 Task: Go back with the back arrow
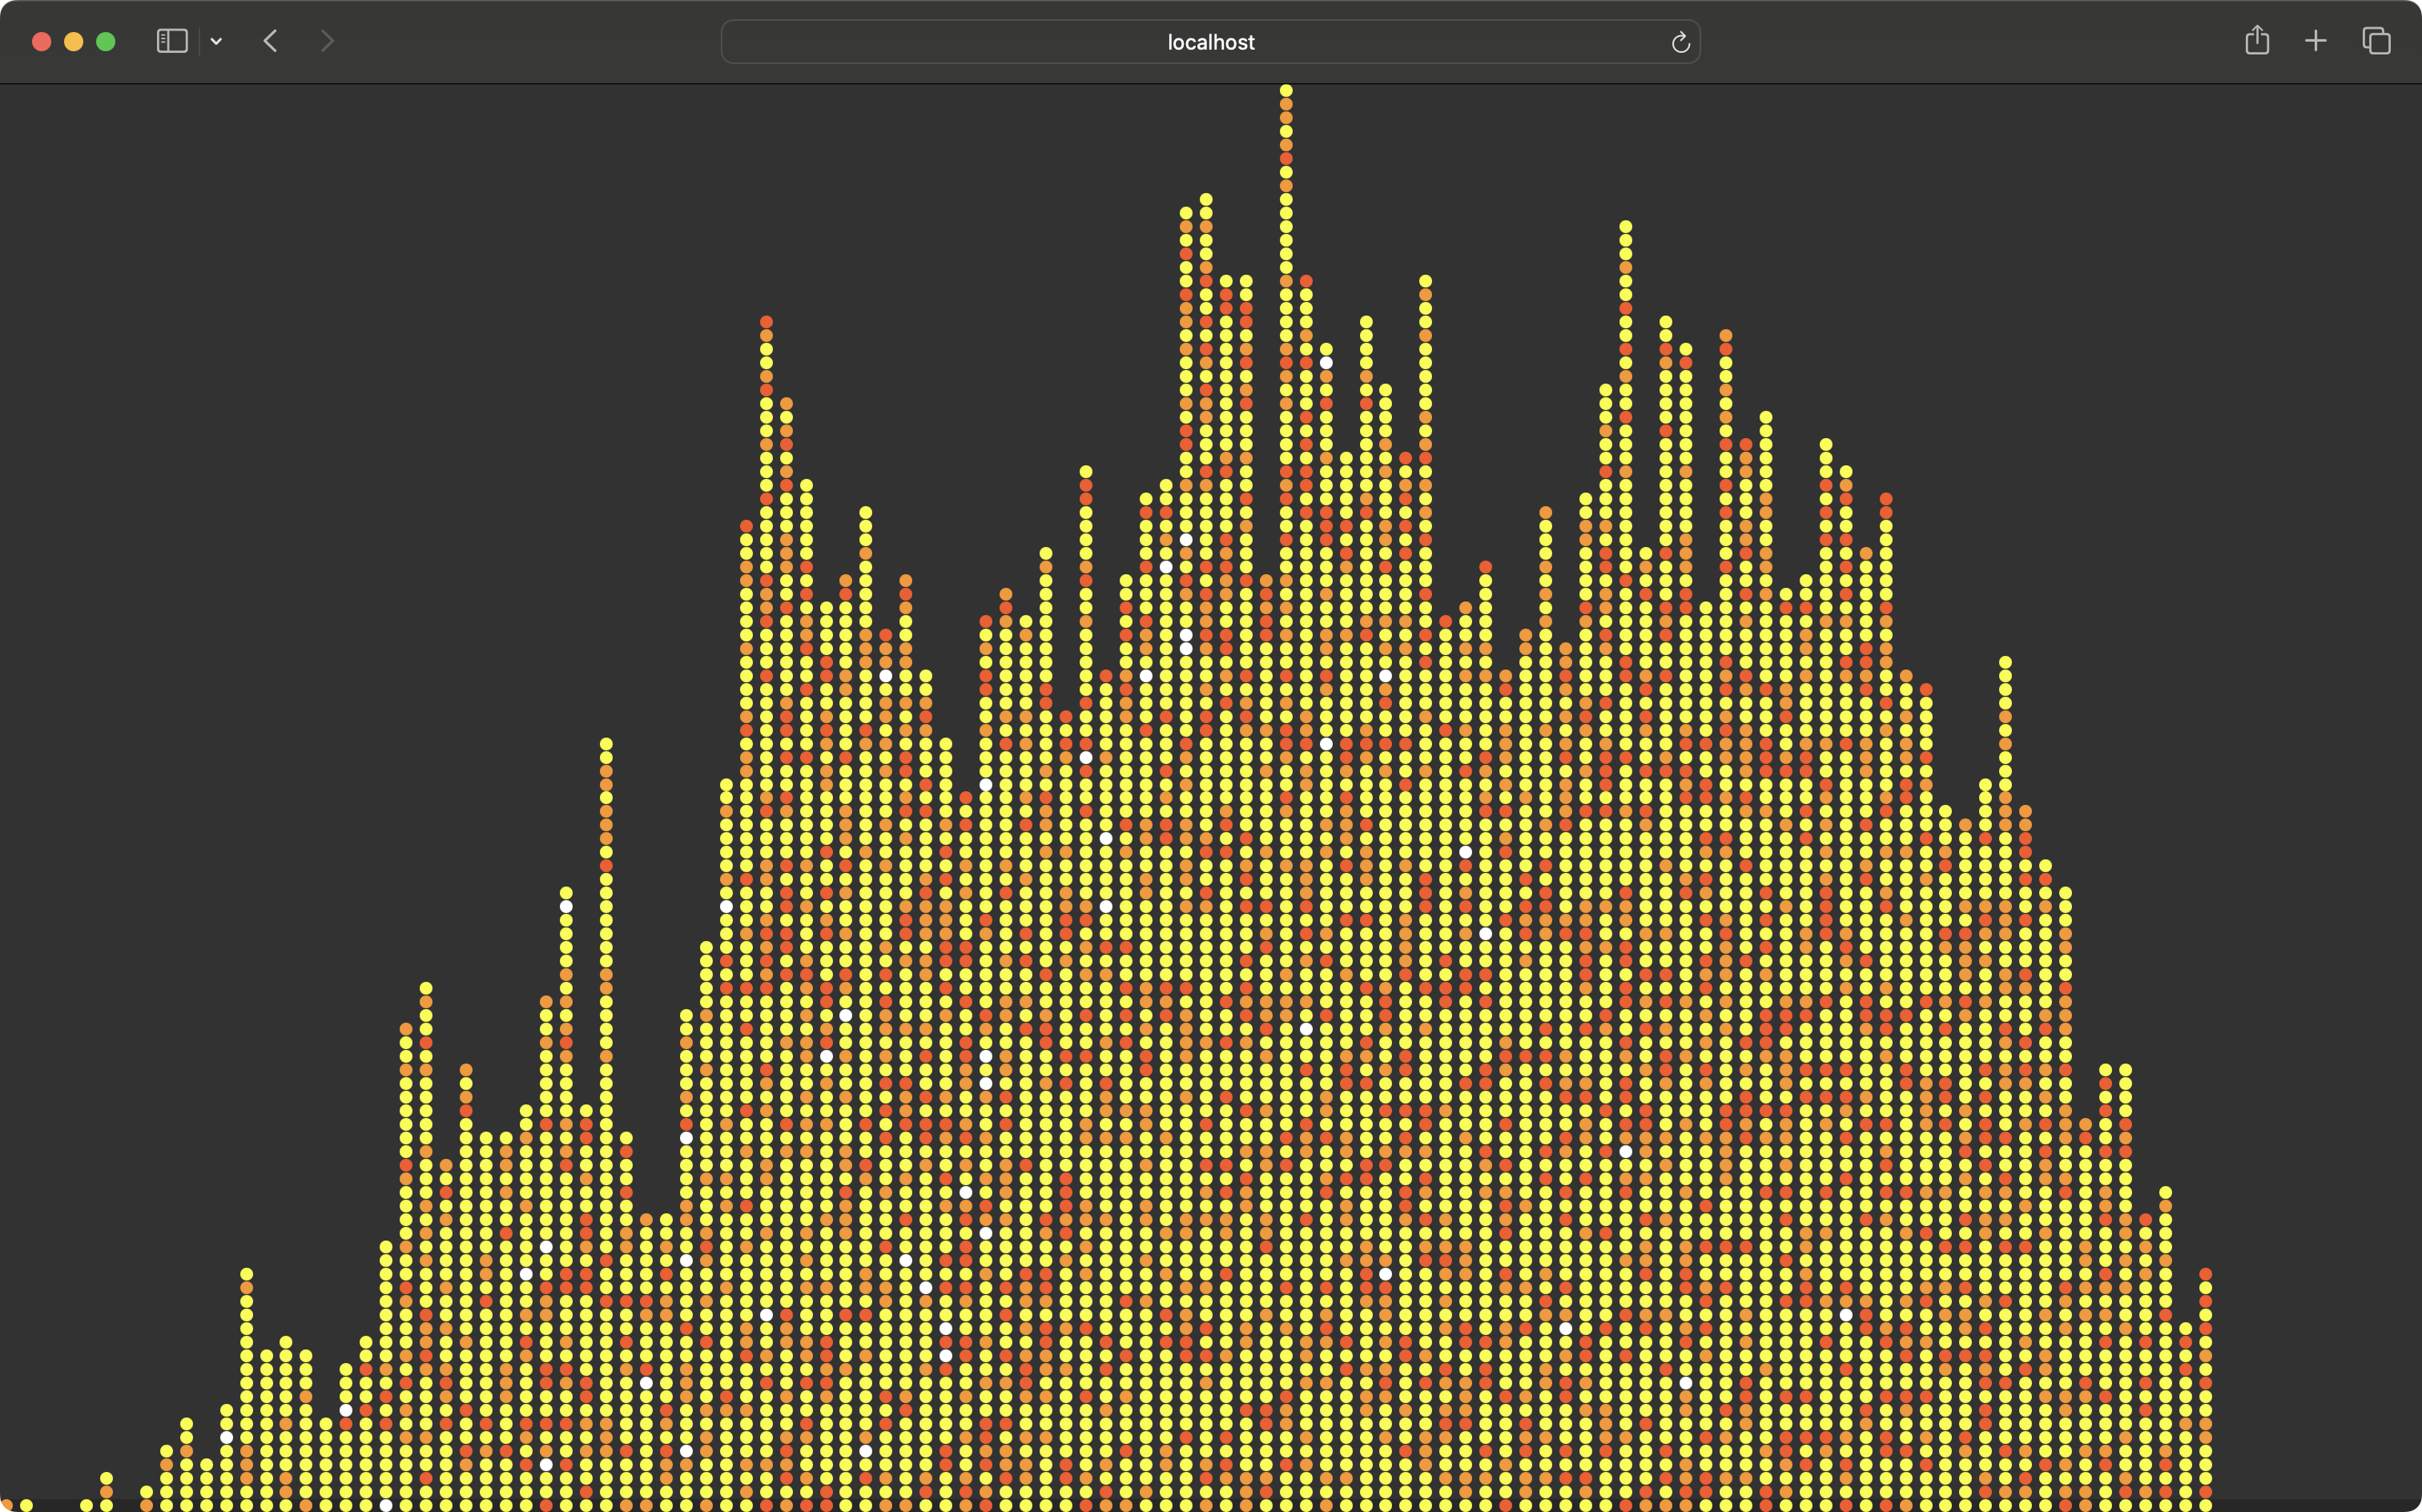tap(270, 41)
